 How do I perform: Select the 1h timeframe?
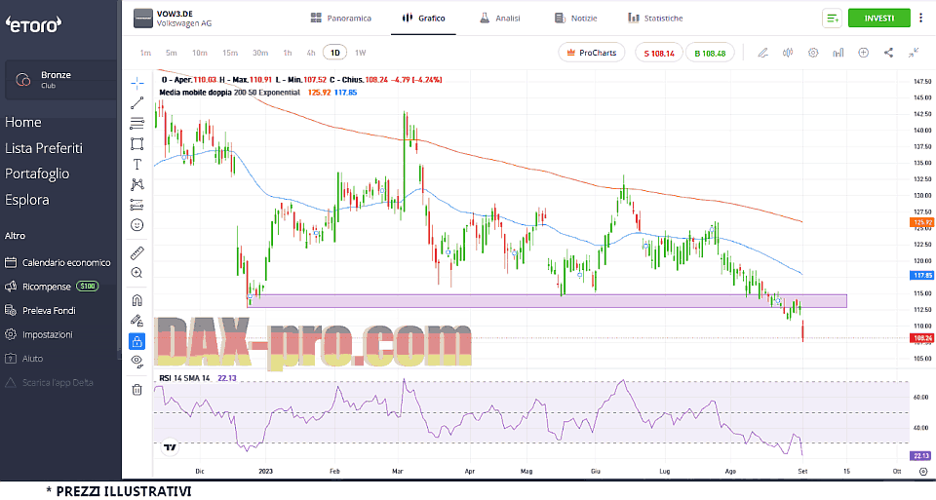click(x=287, y=53)
